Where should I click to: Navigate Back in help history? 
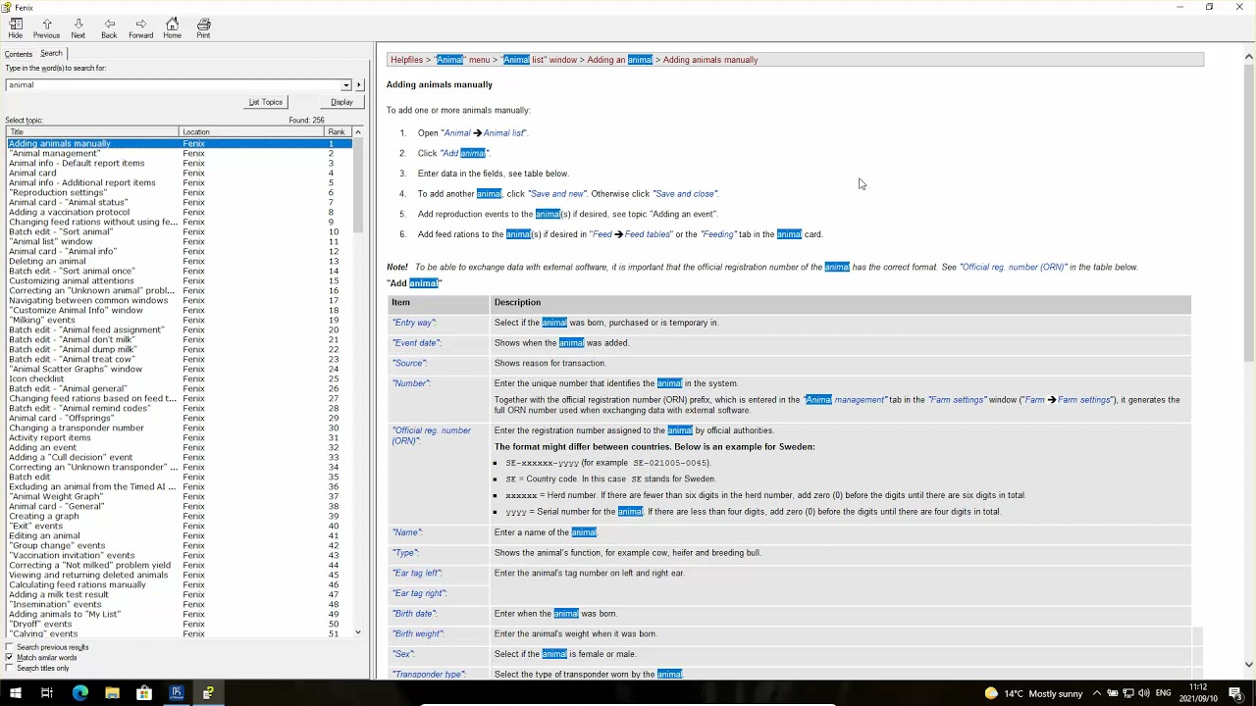point(109,28)
